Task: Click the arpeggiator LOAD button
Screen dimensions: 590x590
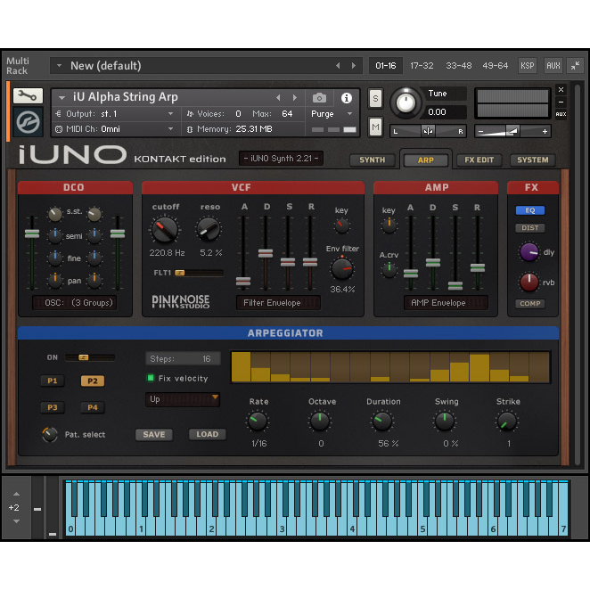Action: point(208,434)
